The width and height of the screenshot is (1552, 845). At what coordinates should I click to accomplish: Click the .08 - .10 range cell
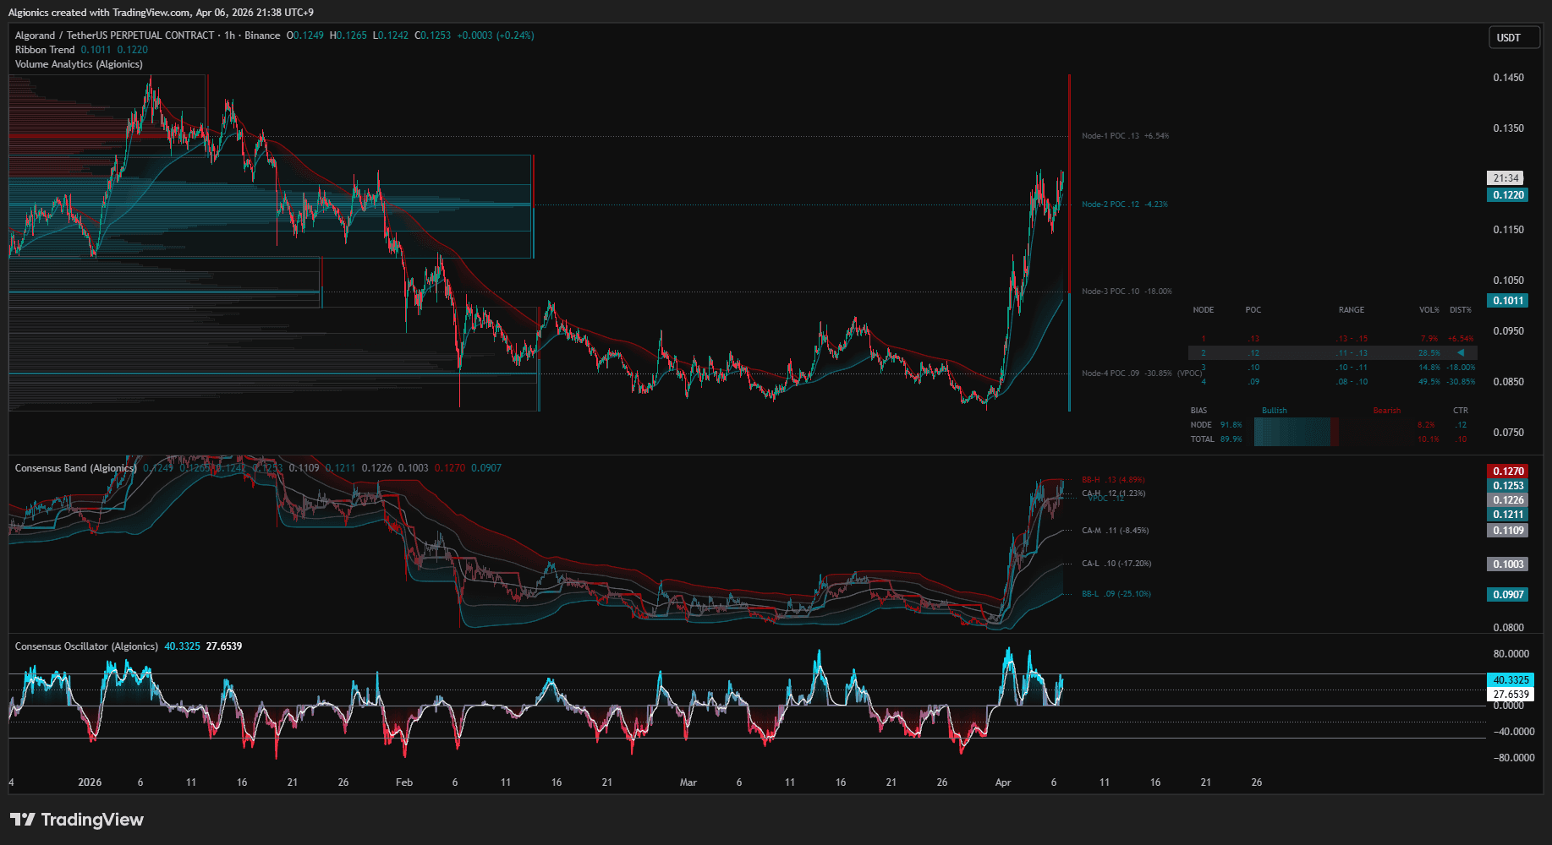(1352, 382)
